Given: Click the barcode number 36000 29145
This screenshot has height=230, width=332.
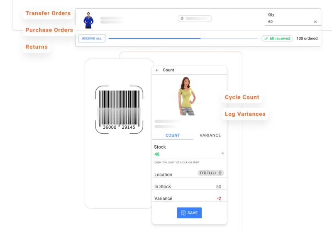Looking at the screenshot, I should pyautogui.click(x=119, y=127).
